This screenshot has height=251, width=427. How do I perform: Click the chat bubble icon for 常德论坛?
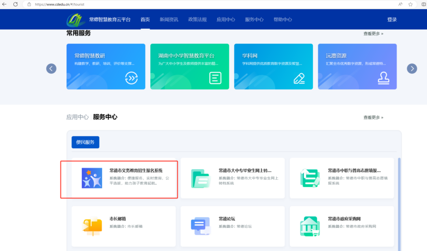pyautogui.click(x=201, y=226)
